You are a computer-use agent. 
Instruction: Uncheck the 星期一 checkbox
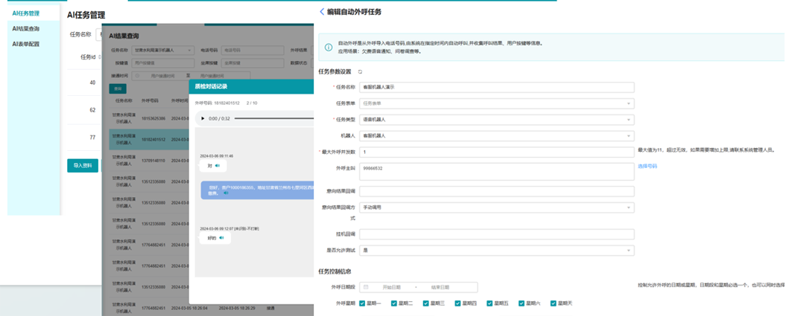(x=362, y=303)
